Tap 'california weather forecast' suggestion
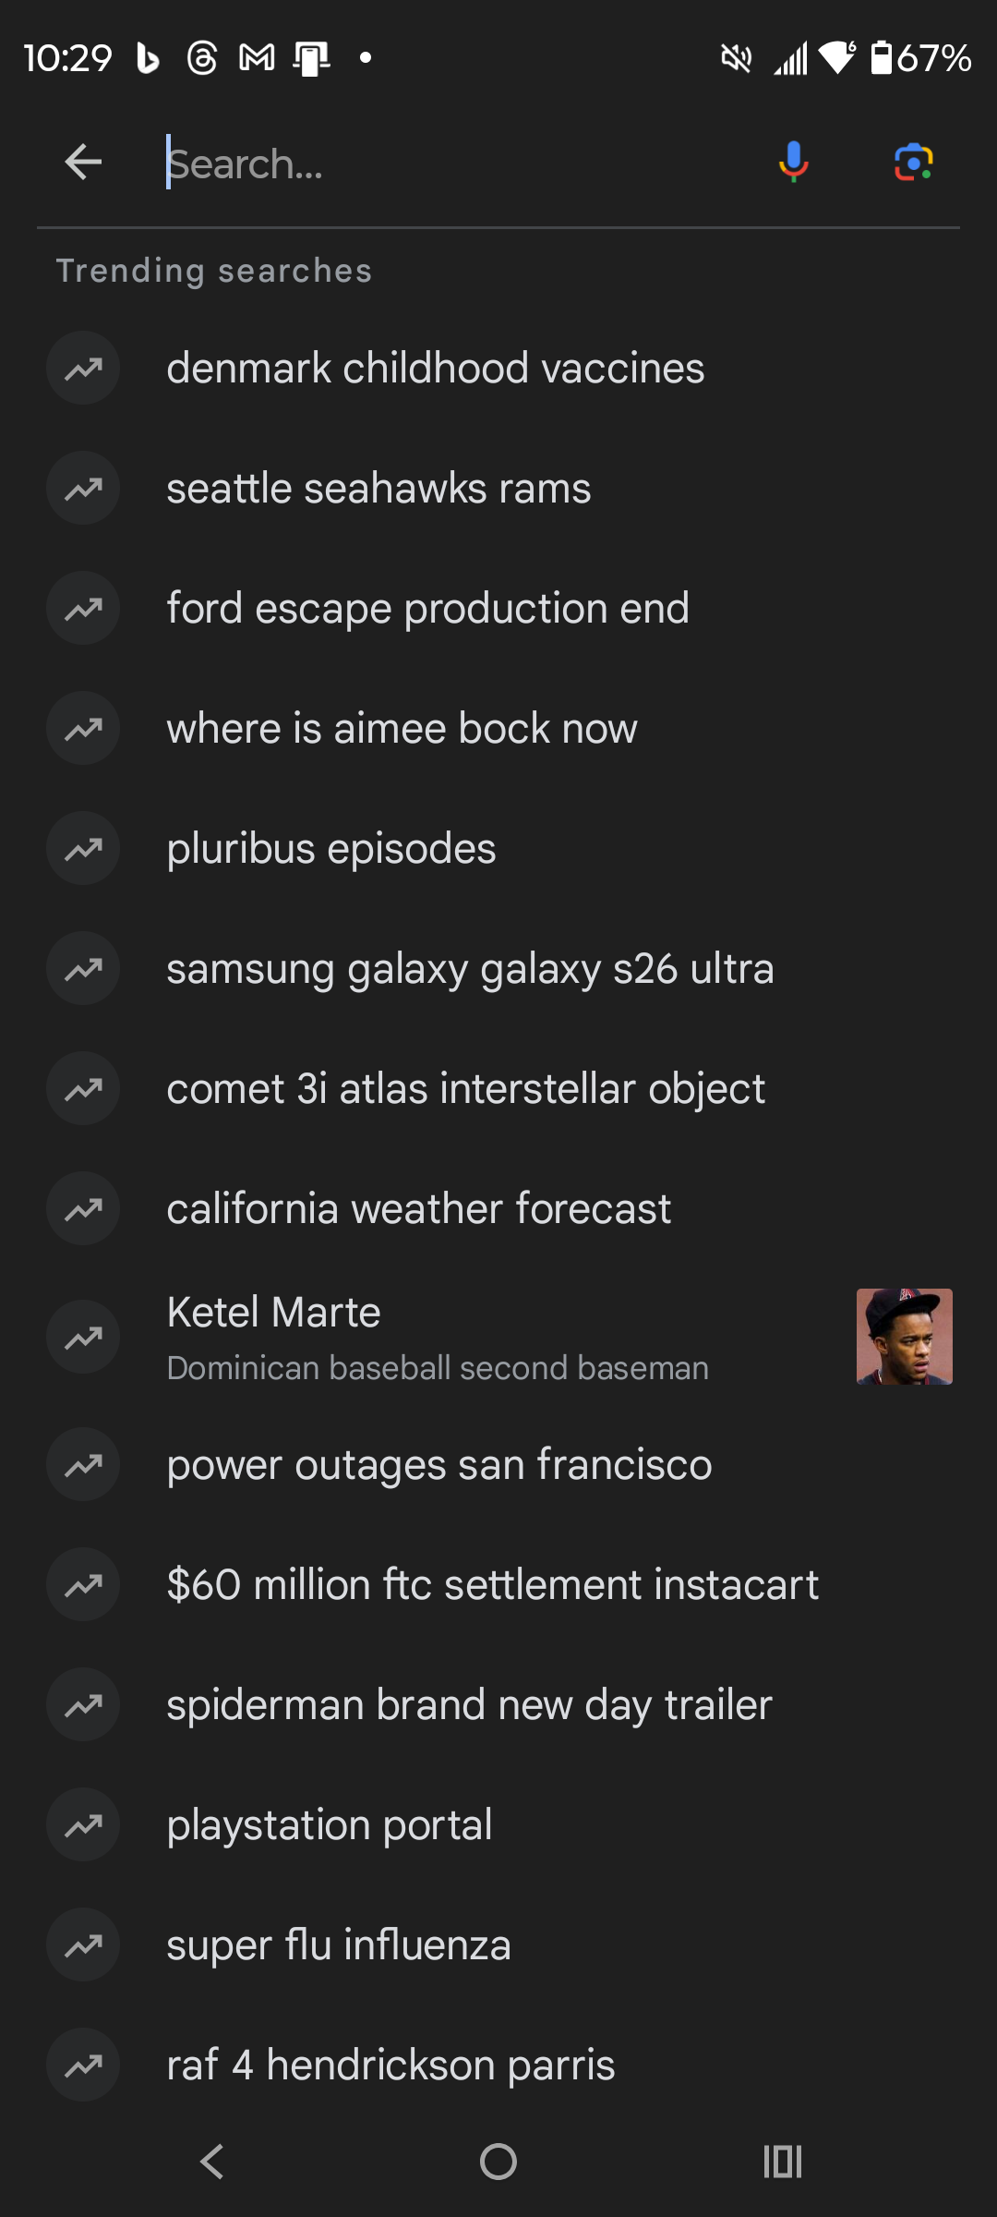Image resolution: width=997 pixels, height=2217 pixels. (418, 1209)
